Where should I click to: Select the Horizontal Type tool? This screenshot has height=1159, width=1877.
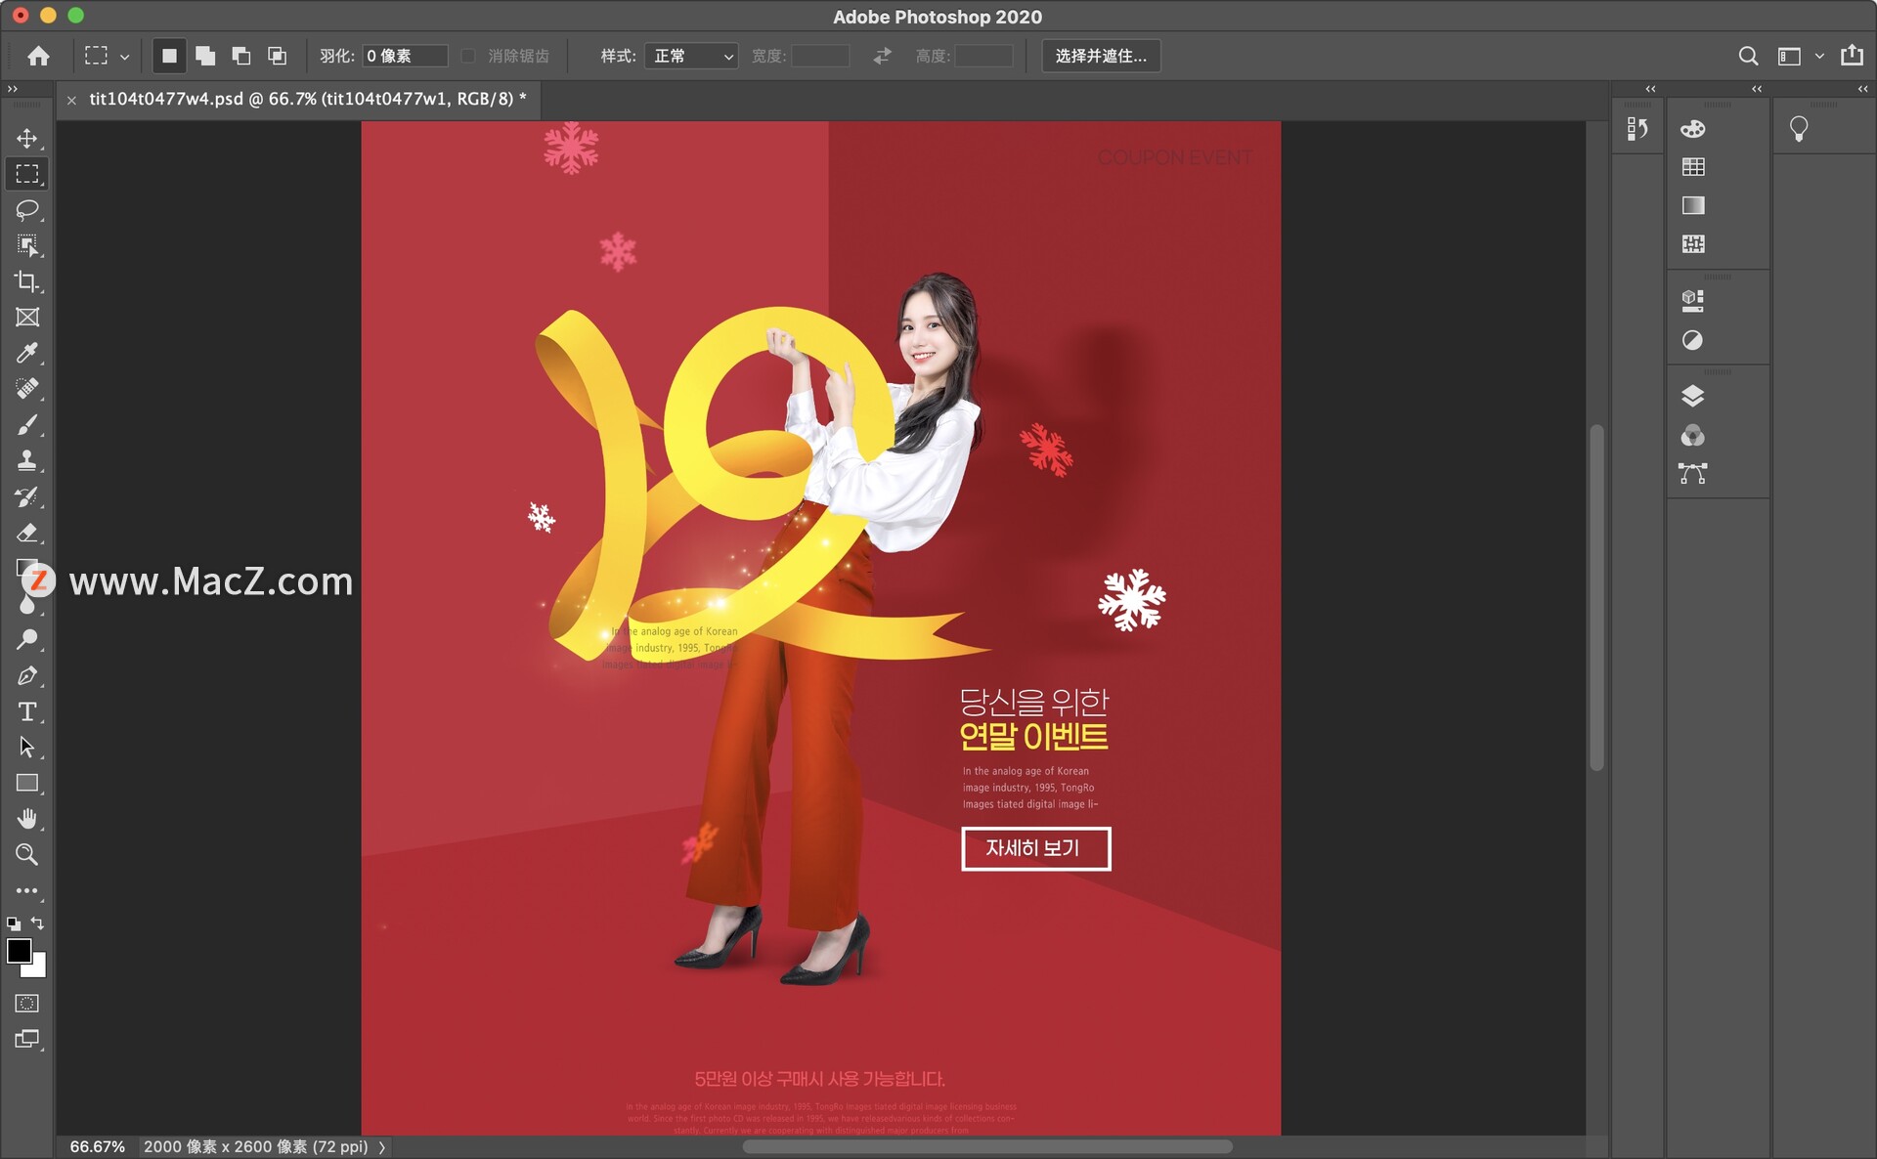(27, 711)
